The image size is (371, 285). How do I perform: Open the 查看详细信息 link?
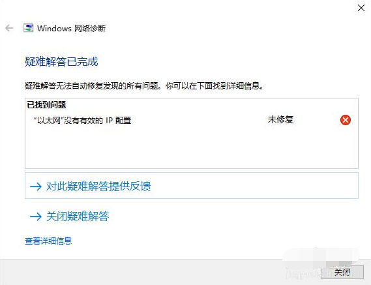click(48, 241)
